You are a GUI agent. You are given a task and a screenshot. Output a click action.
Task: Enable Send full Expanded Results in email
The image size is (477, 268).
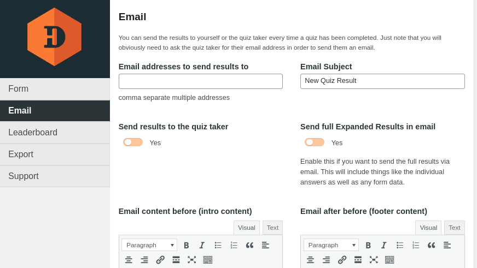point(315,142)
